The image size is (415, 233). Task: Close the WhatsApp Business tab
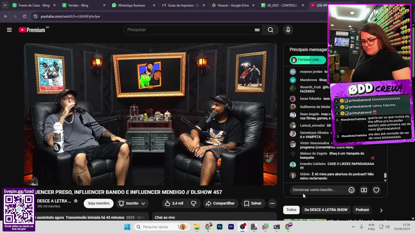[154, 5]
